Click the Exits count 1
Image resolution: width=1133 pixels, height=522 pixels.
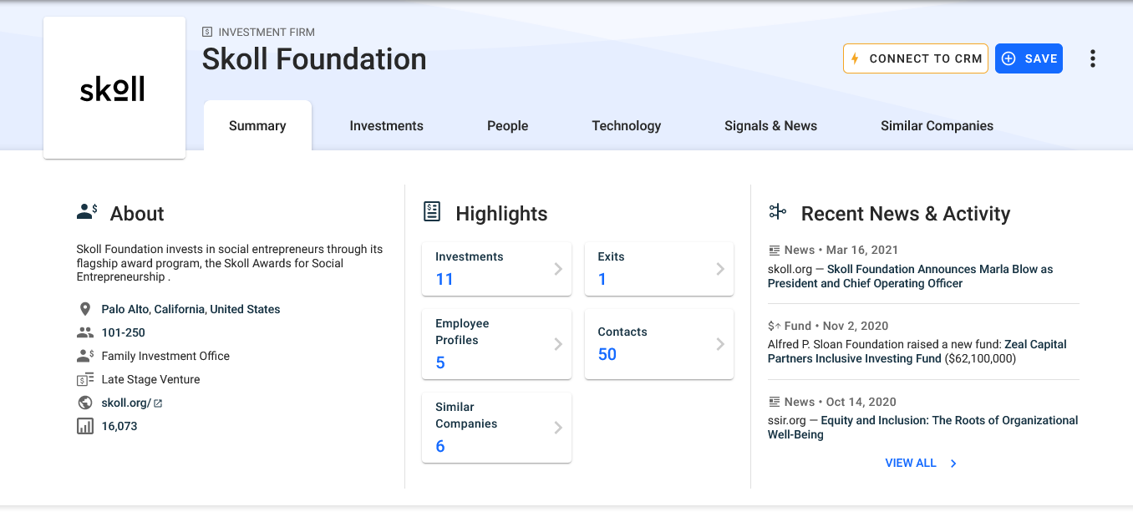click(602, 280)
